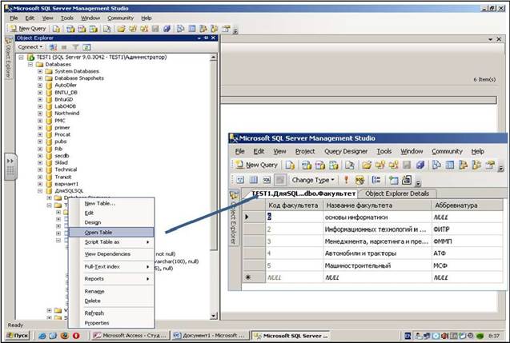Open the Script Table as submenu

pos(111,242)
